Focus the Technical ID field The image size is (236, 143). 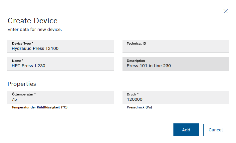point(176,46)
